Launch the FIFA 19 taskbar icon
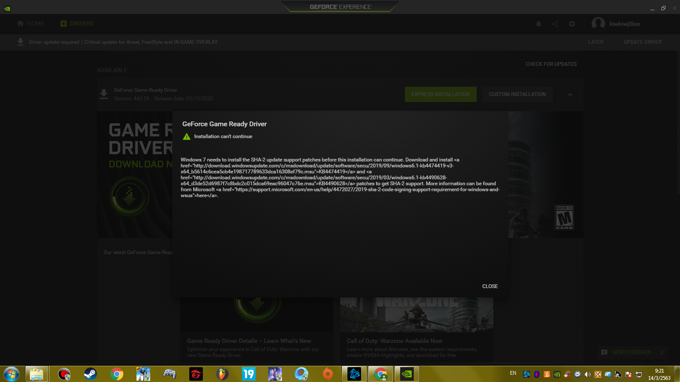This screenshot has width=680, height=382. (x=248, y=374)
